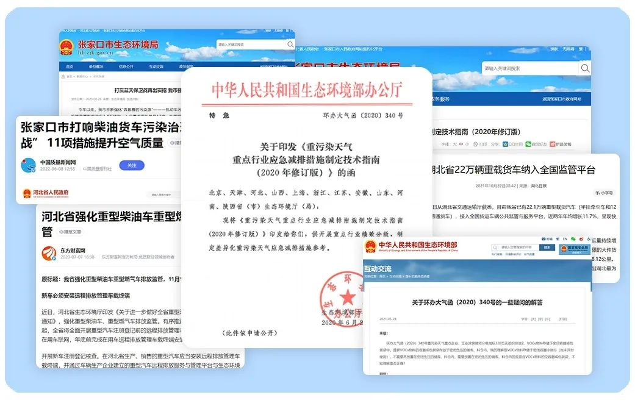Click the search magnifier on the top-left 张家口 page
Image resolution: width=635 pixels, height=403 pixels.
tap(290, 45)
